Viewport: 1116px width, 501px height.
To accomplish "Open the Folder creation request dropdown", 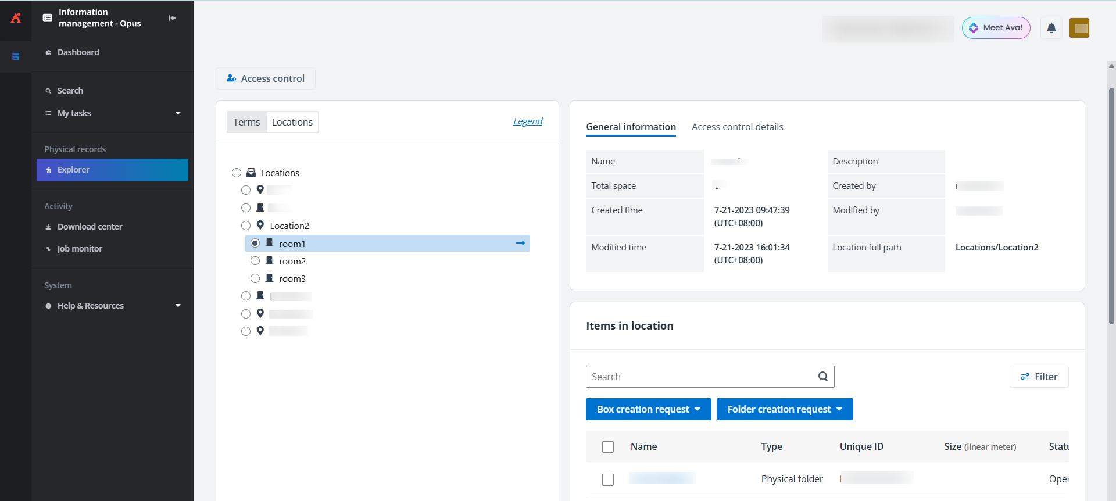I will pos(785,409).
